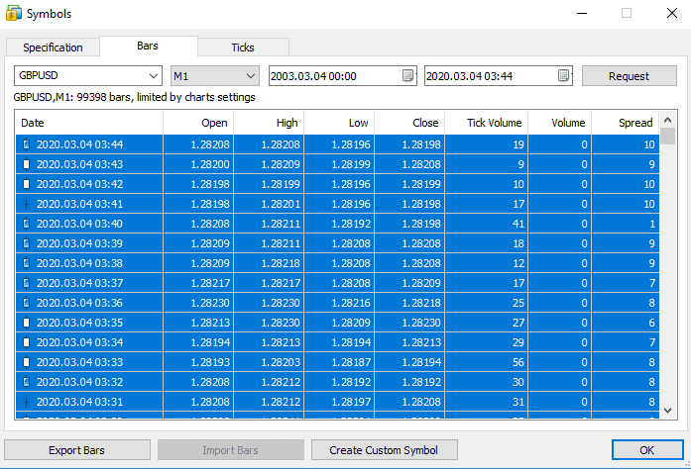Viewport: 691px width, 469px height.
Task: Sort by the Close column header
Action: 409,123
